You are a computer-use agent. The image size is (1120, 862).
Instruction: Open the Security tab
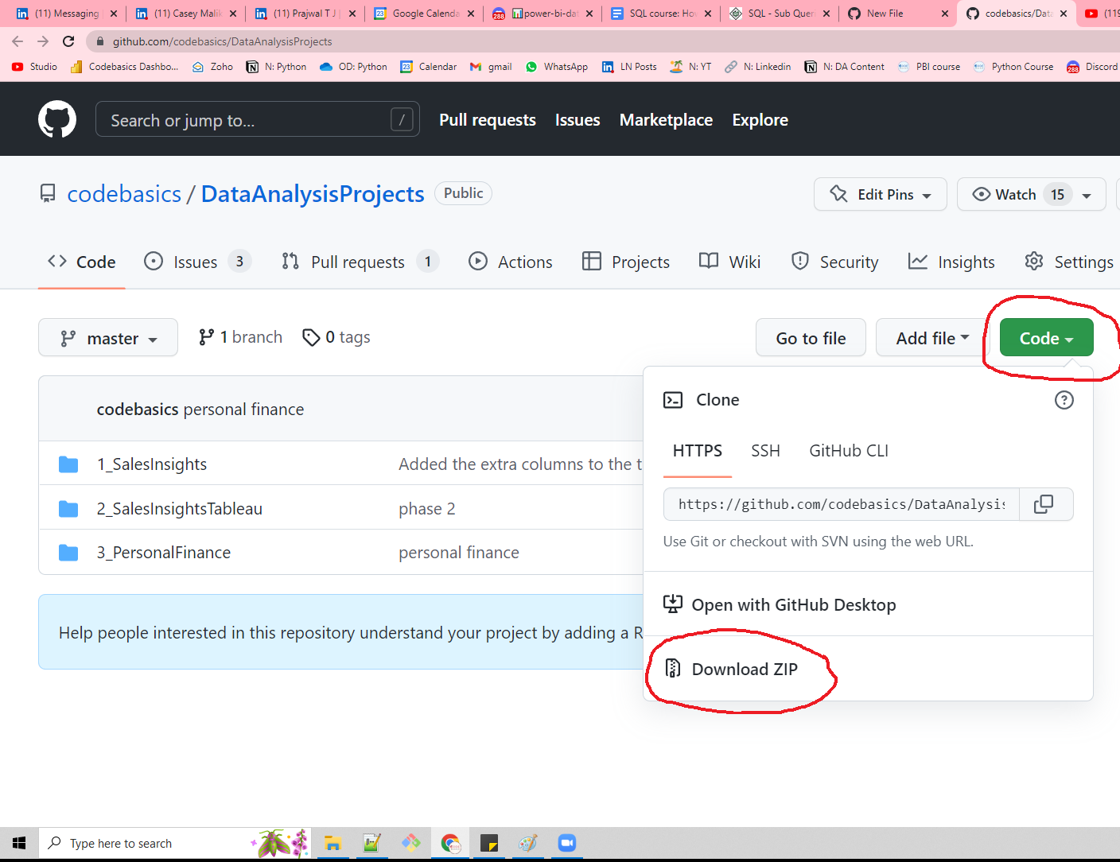834,262
